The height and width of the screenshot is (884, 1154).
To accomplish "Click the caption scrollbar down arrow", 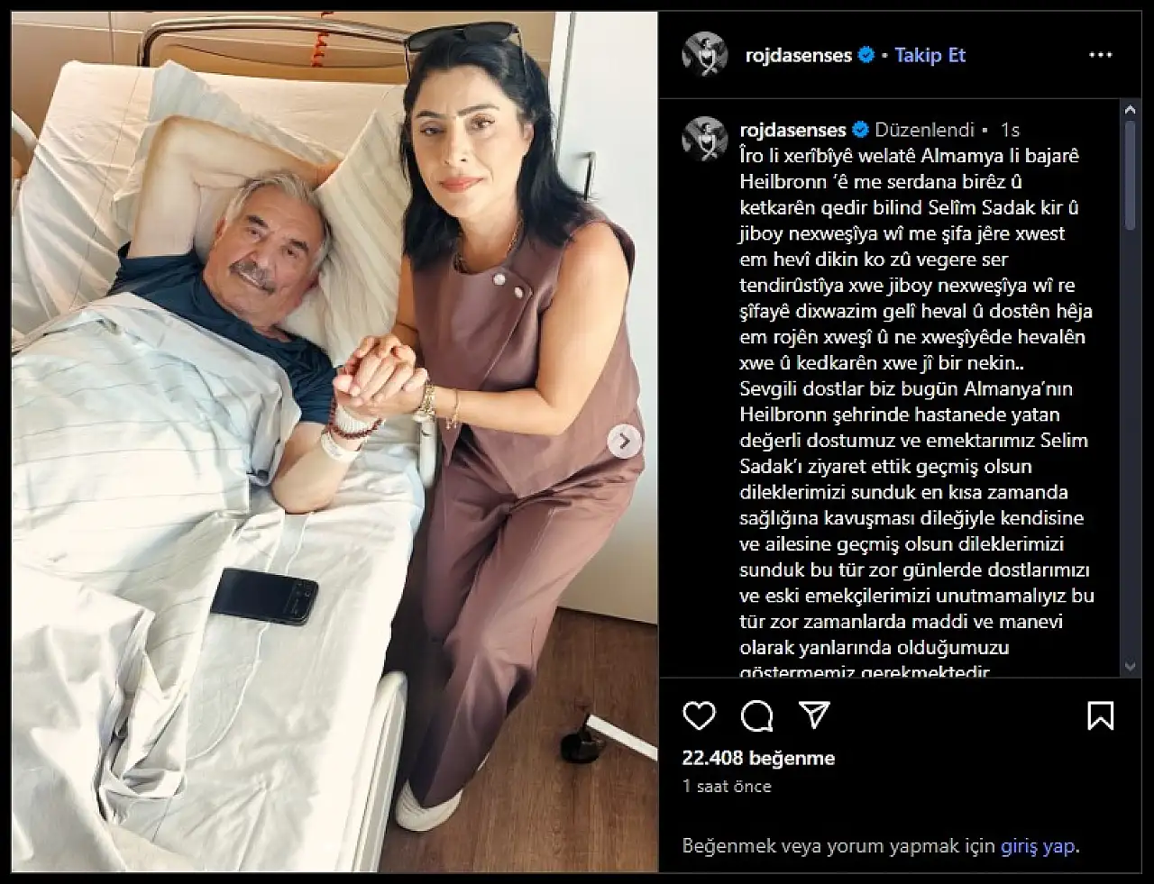I will tap(1131, 667).
